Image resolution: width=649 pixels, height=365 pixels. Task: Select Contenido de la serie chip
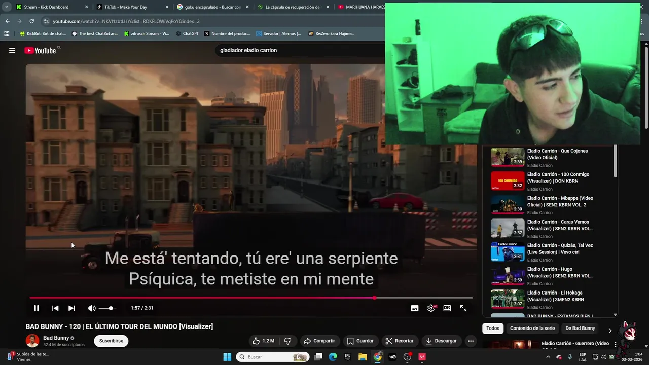click(532, 328)
